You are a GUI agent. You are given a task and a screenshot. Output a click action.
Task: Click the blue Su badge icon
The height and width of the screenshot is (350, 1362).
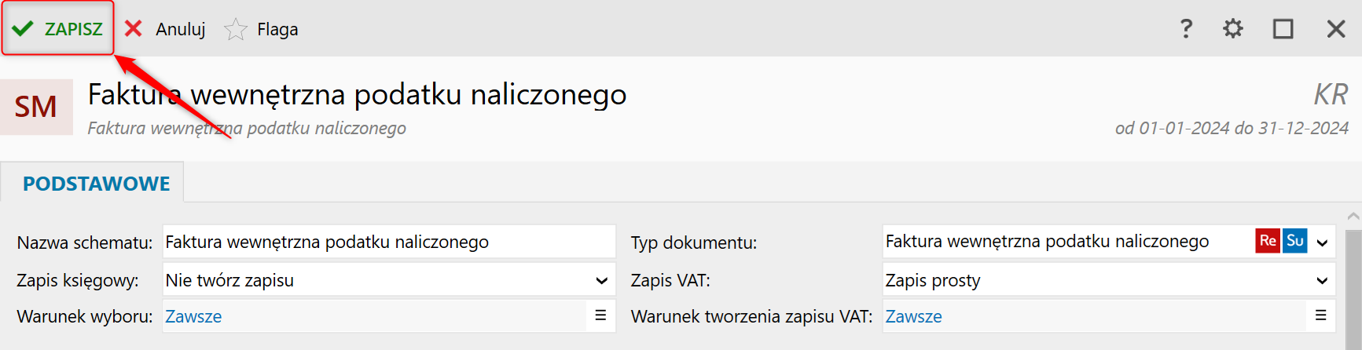coord(1295,241)
